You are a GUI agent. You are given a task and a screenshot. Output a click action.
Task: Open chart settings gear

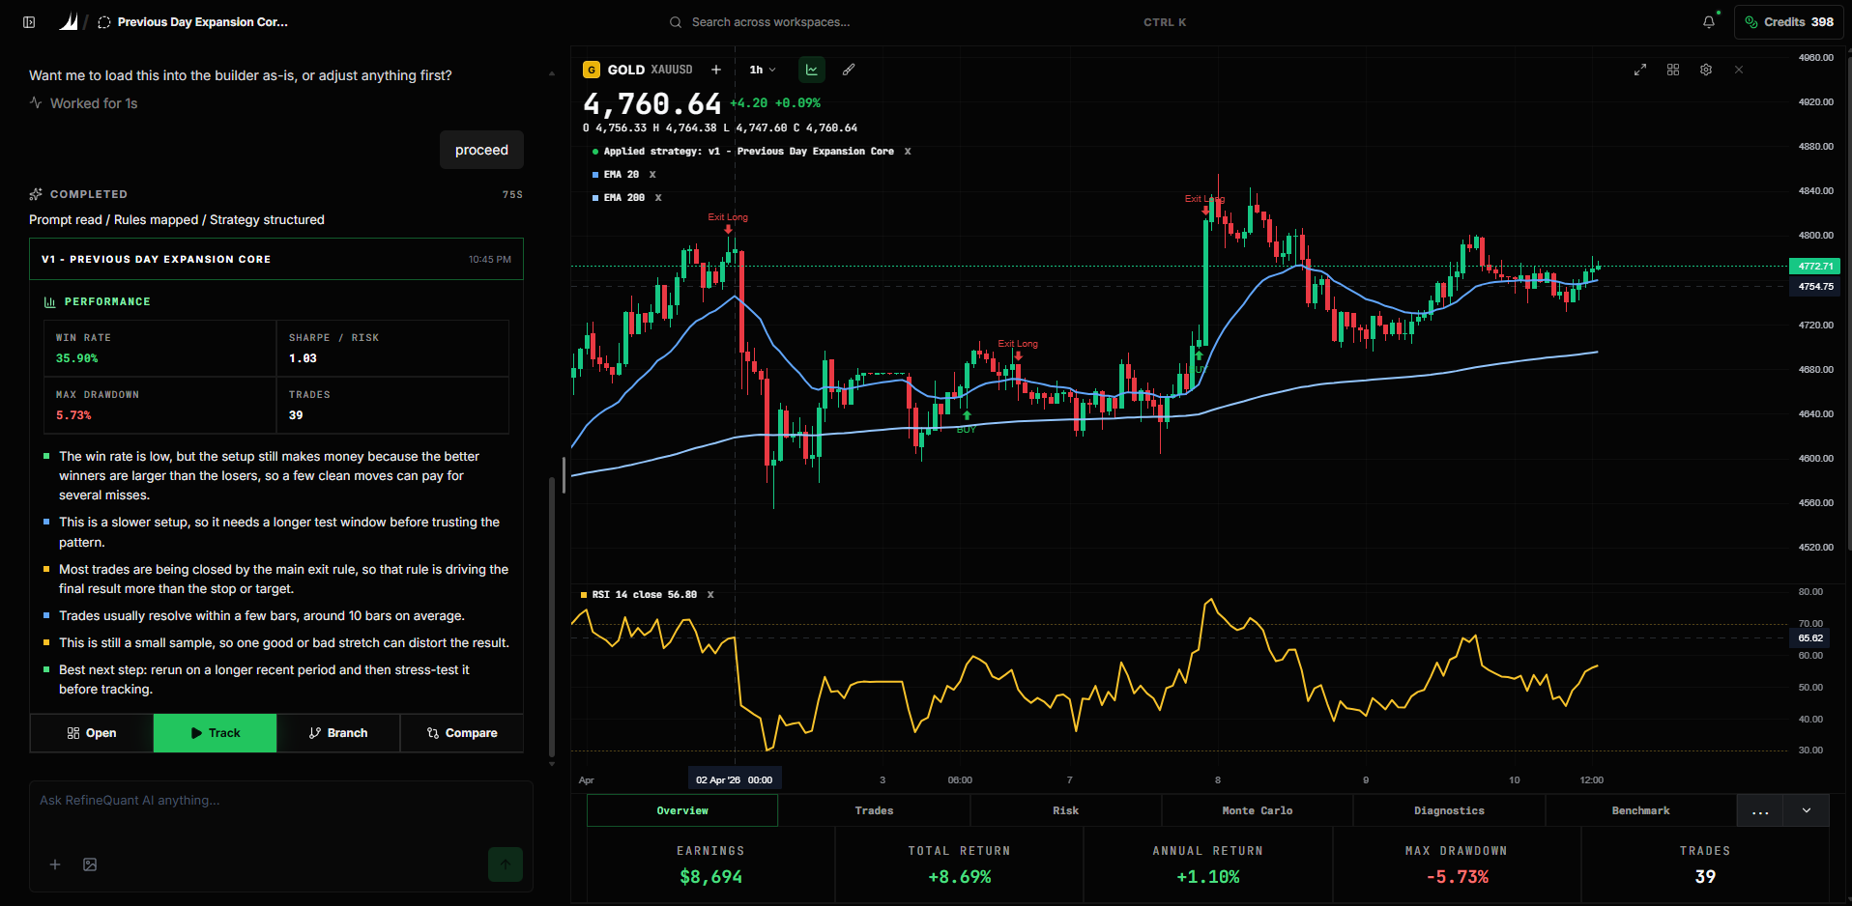click(x=1706, y=70)
